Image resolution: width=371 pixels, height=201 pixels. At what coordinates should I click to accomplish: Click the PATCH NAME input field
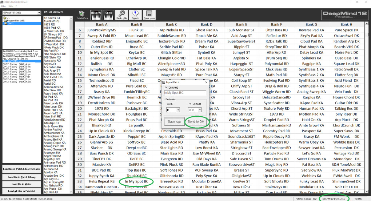click(x=185, y=93)
